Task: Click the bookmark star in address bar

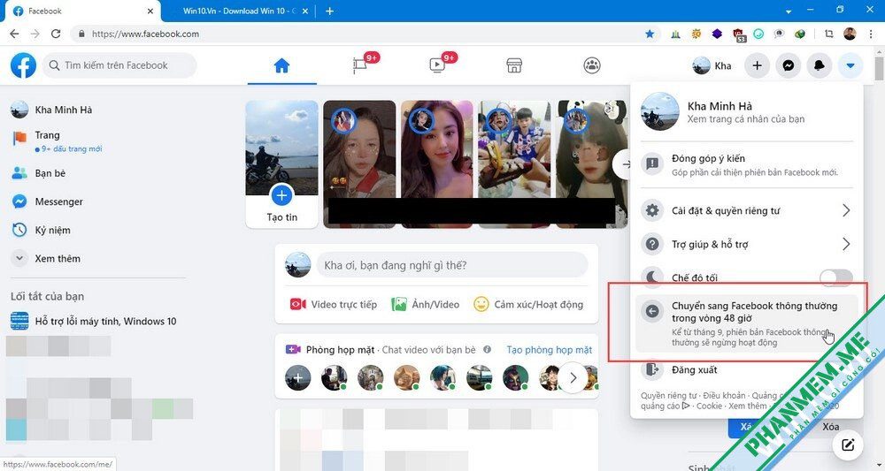Action: (x=650, y=34)
